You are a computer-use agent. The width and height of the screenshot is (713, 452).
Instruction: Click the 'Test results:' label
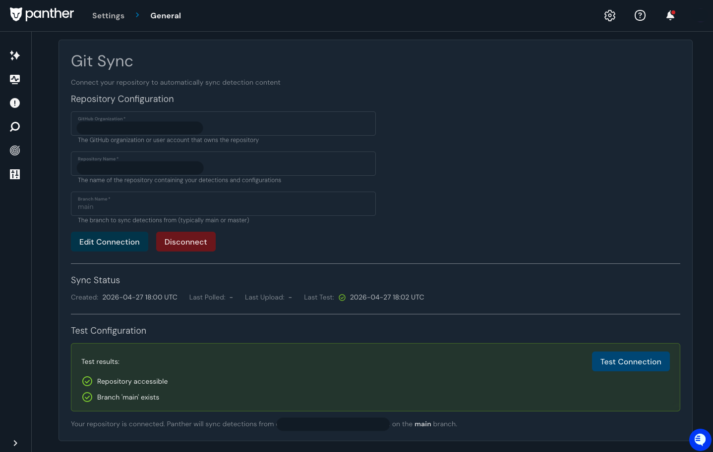point(100,362)
